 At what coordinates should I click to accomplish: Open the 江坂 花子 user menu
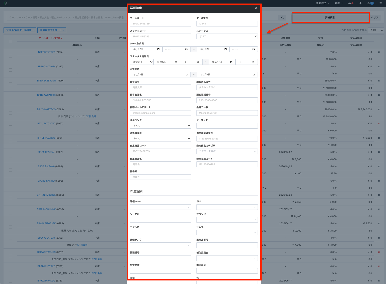323,3
